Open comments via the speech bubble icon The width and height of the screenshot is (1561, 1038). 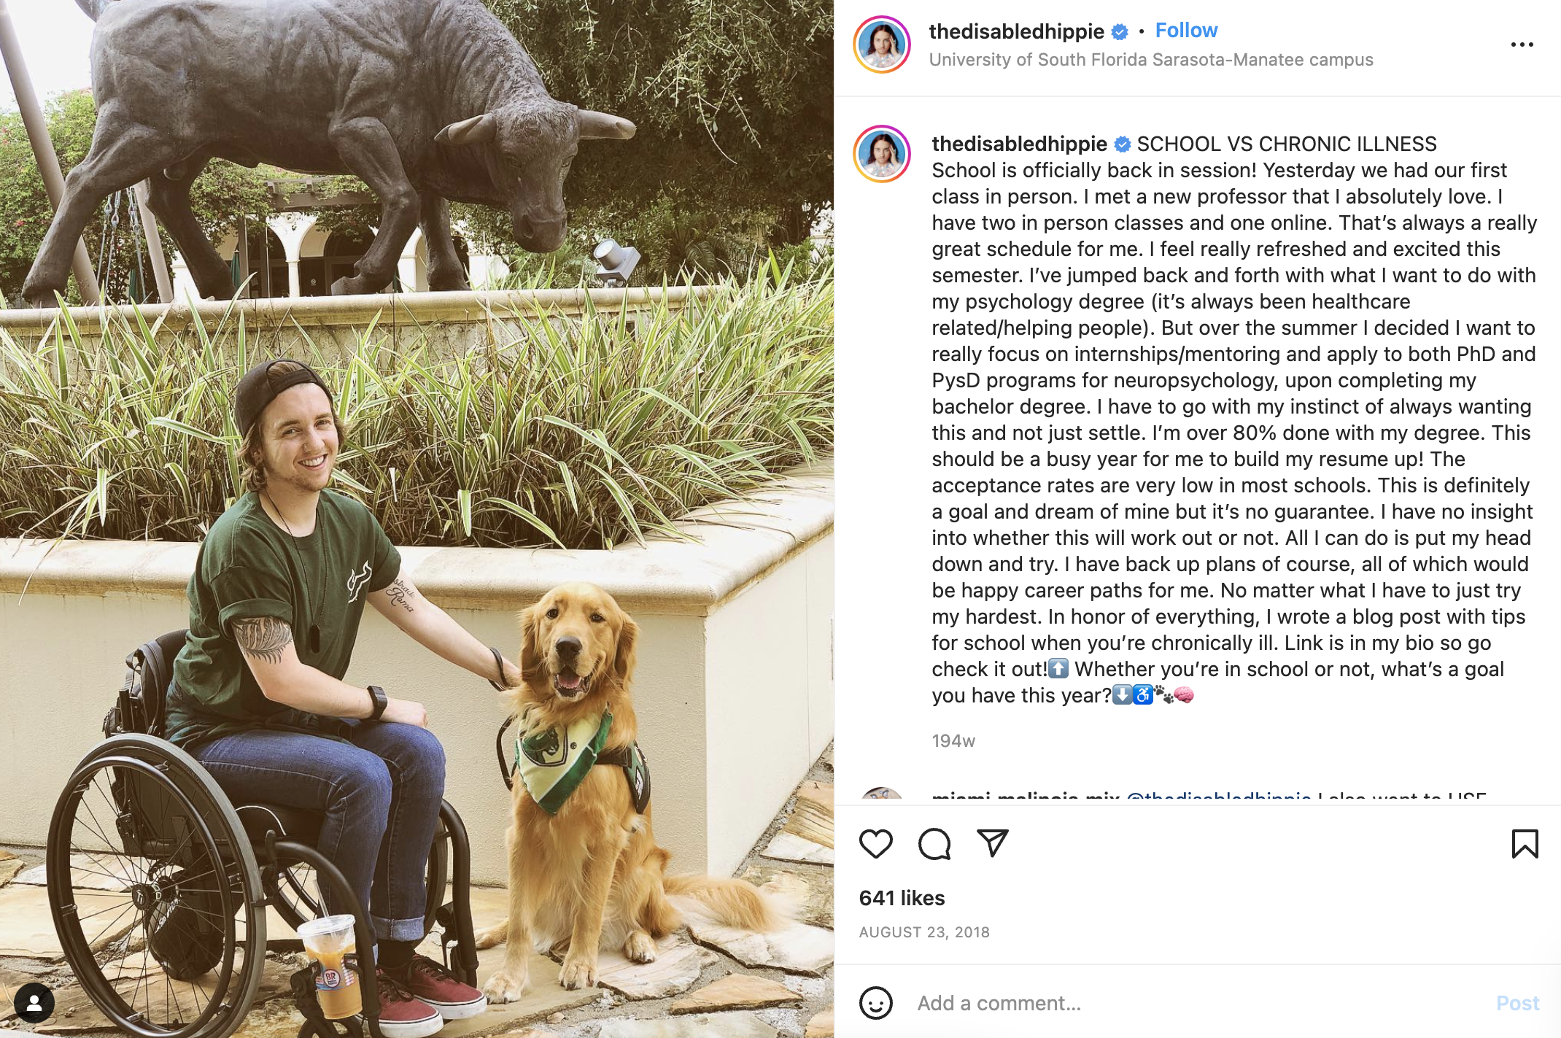click(934, 844)
